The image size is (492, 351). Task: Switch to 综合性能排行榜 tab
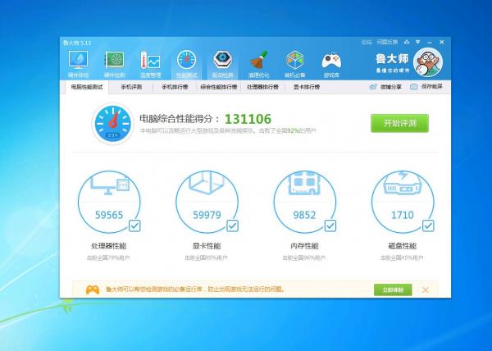pos(219,87)
